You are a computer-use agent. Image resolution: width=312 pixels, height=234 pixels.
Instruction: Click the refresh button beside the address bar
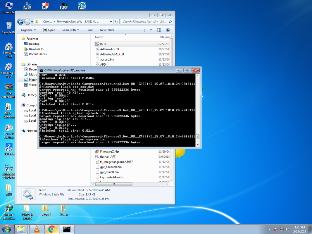[x=116, y=22]
